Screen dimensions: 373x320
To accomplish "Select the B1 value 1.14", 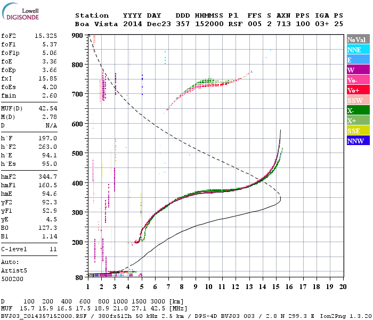I will point(50,237).
